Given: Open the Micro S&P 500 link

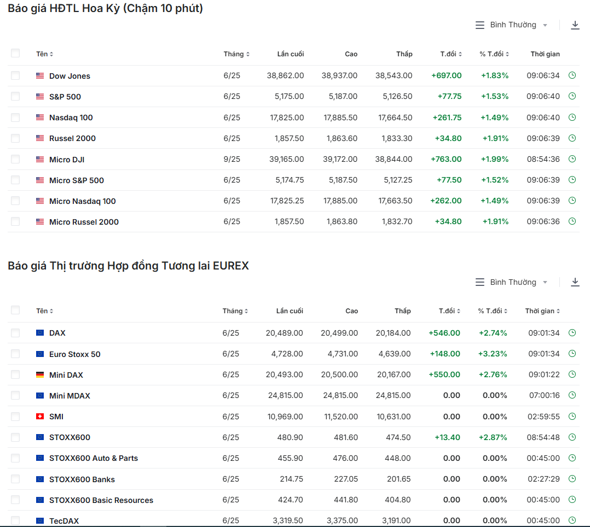Looking at the screenshot, I should (77, 180).
